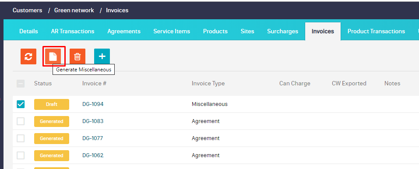Click the Green network breadcrumb
The image size is (419, 169).
point(74,11)
